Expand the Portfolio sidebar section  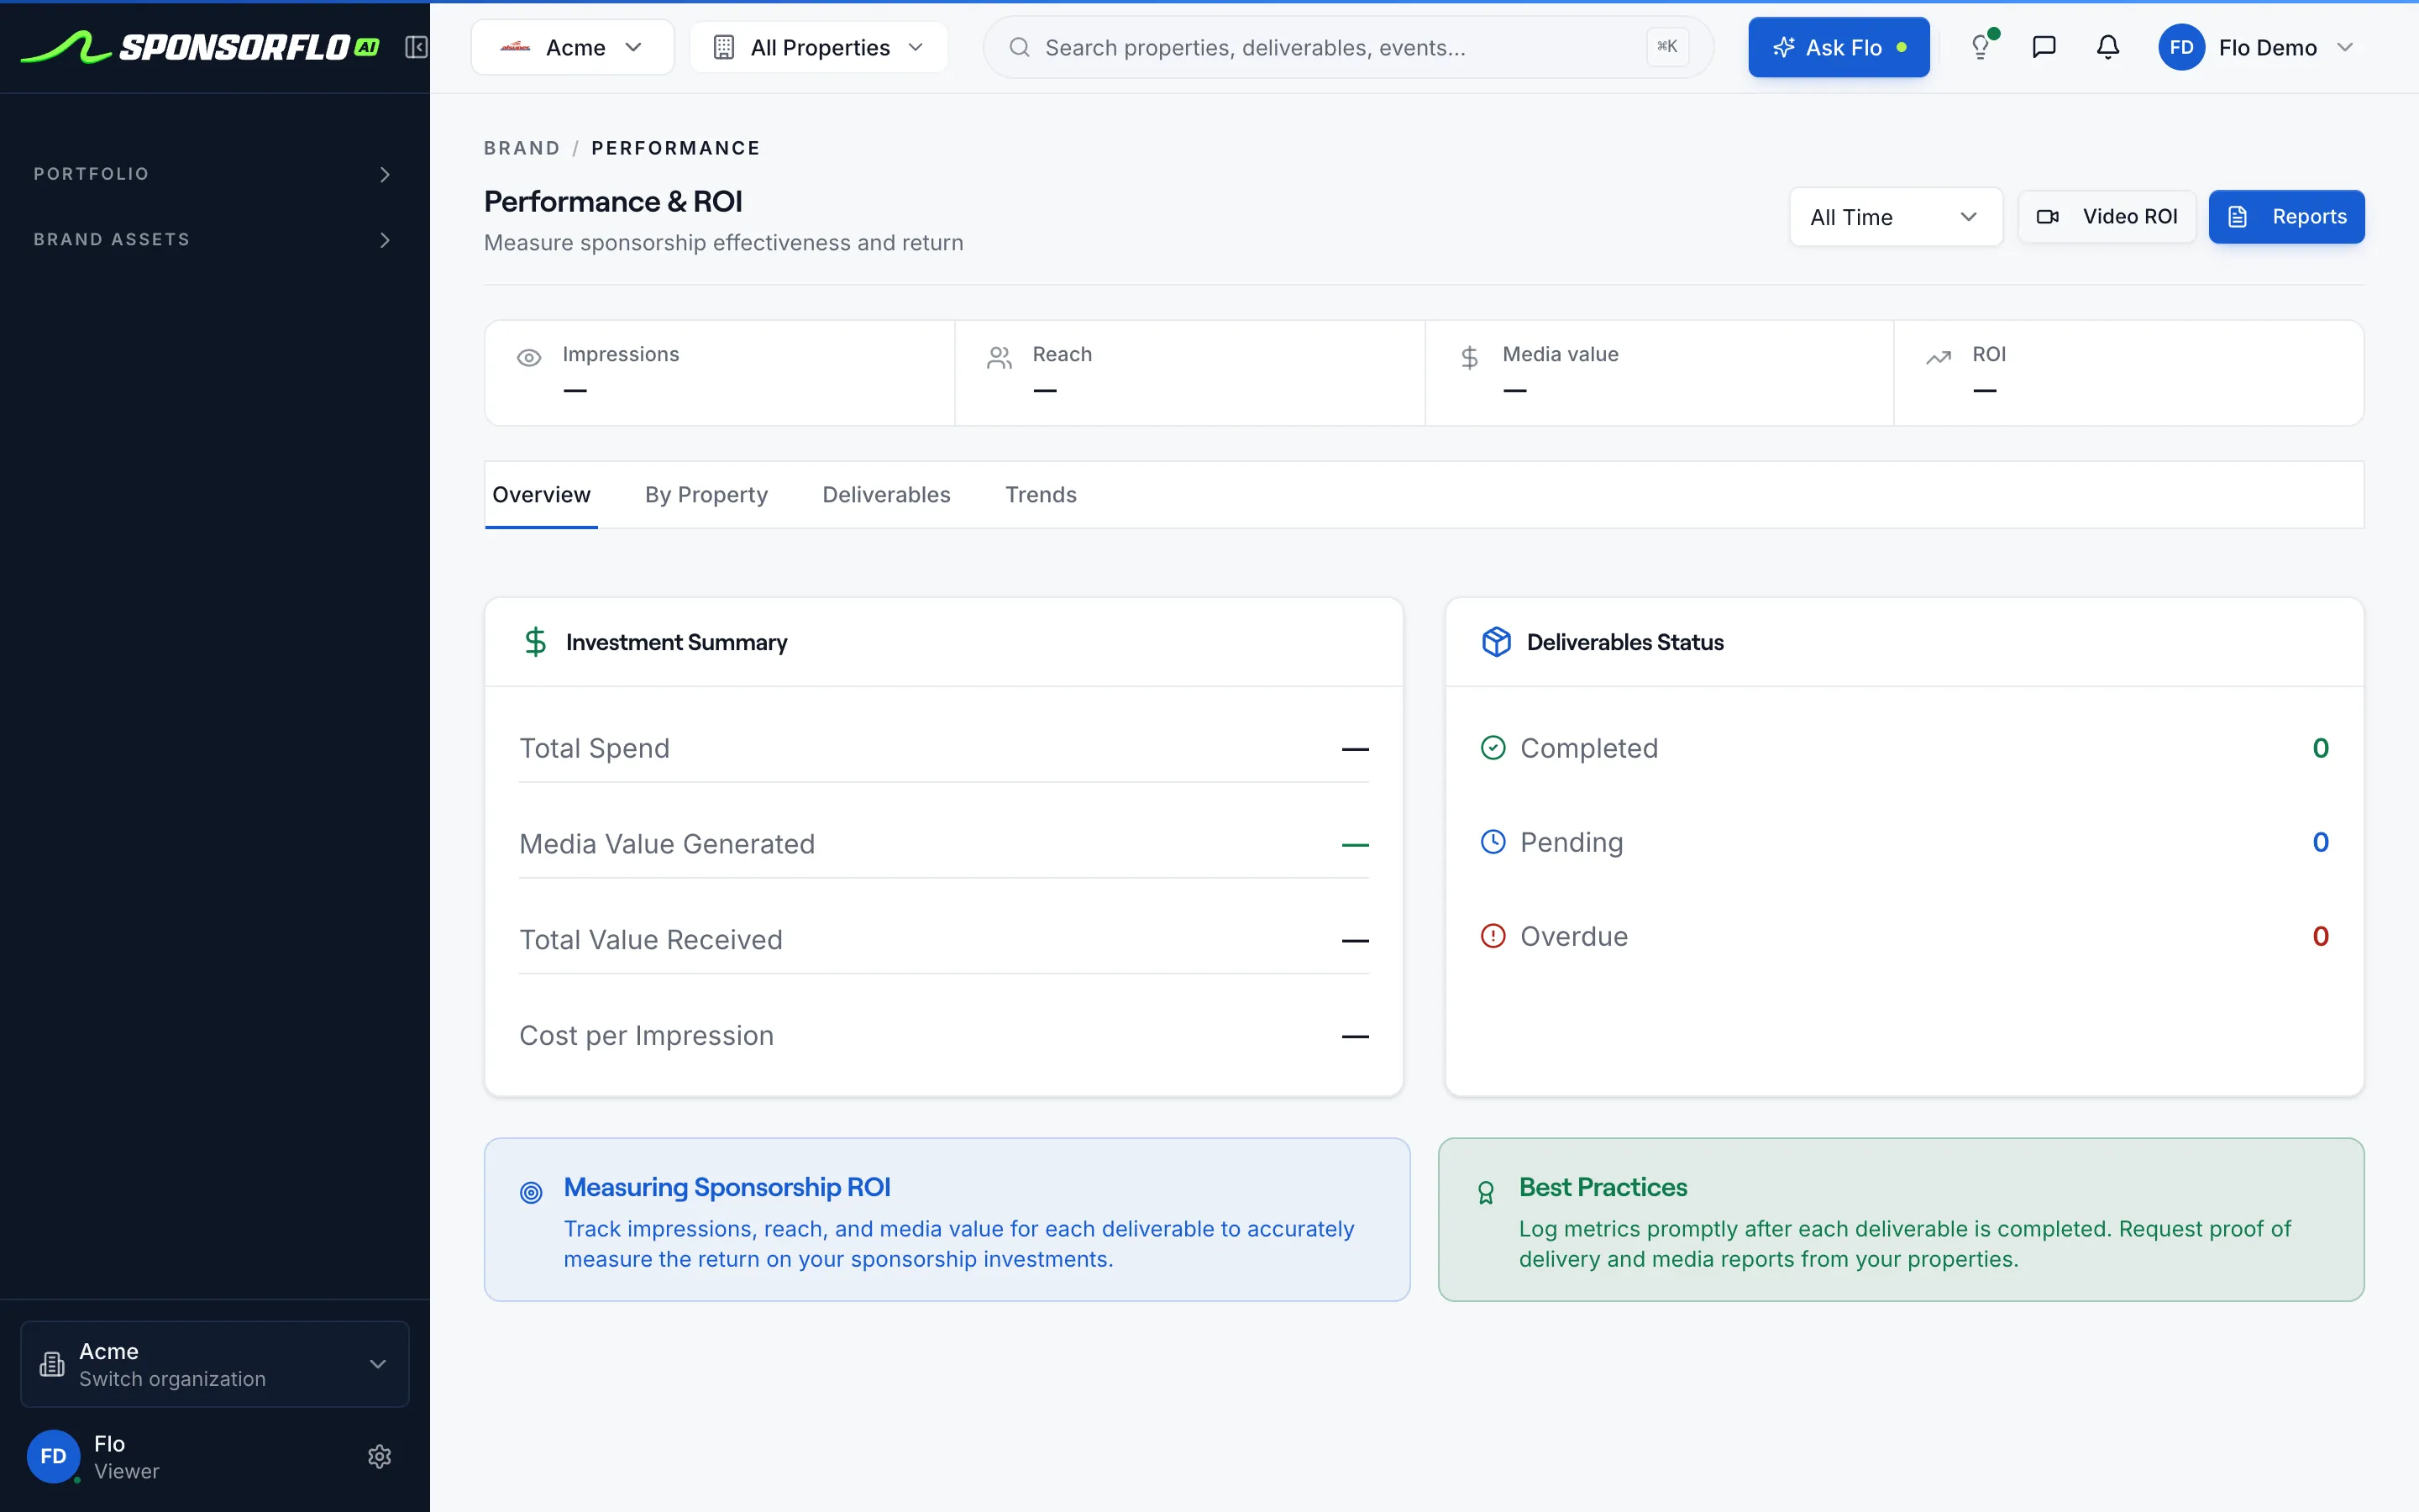pyautogui.click(x=214, y=174)
